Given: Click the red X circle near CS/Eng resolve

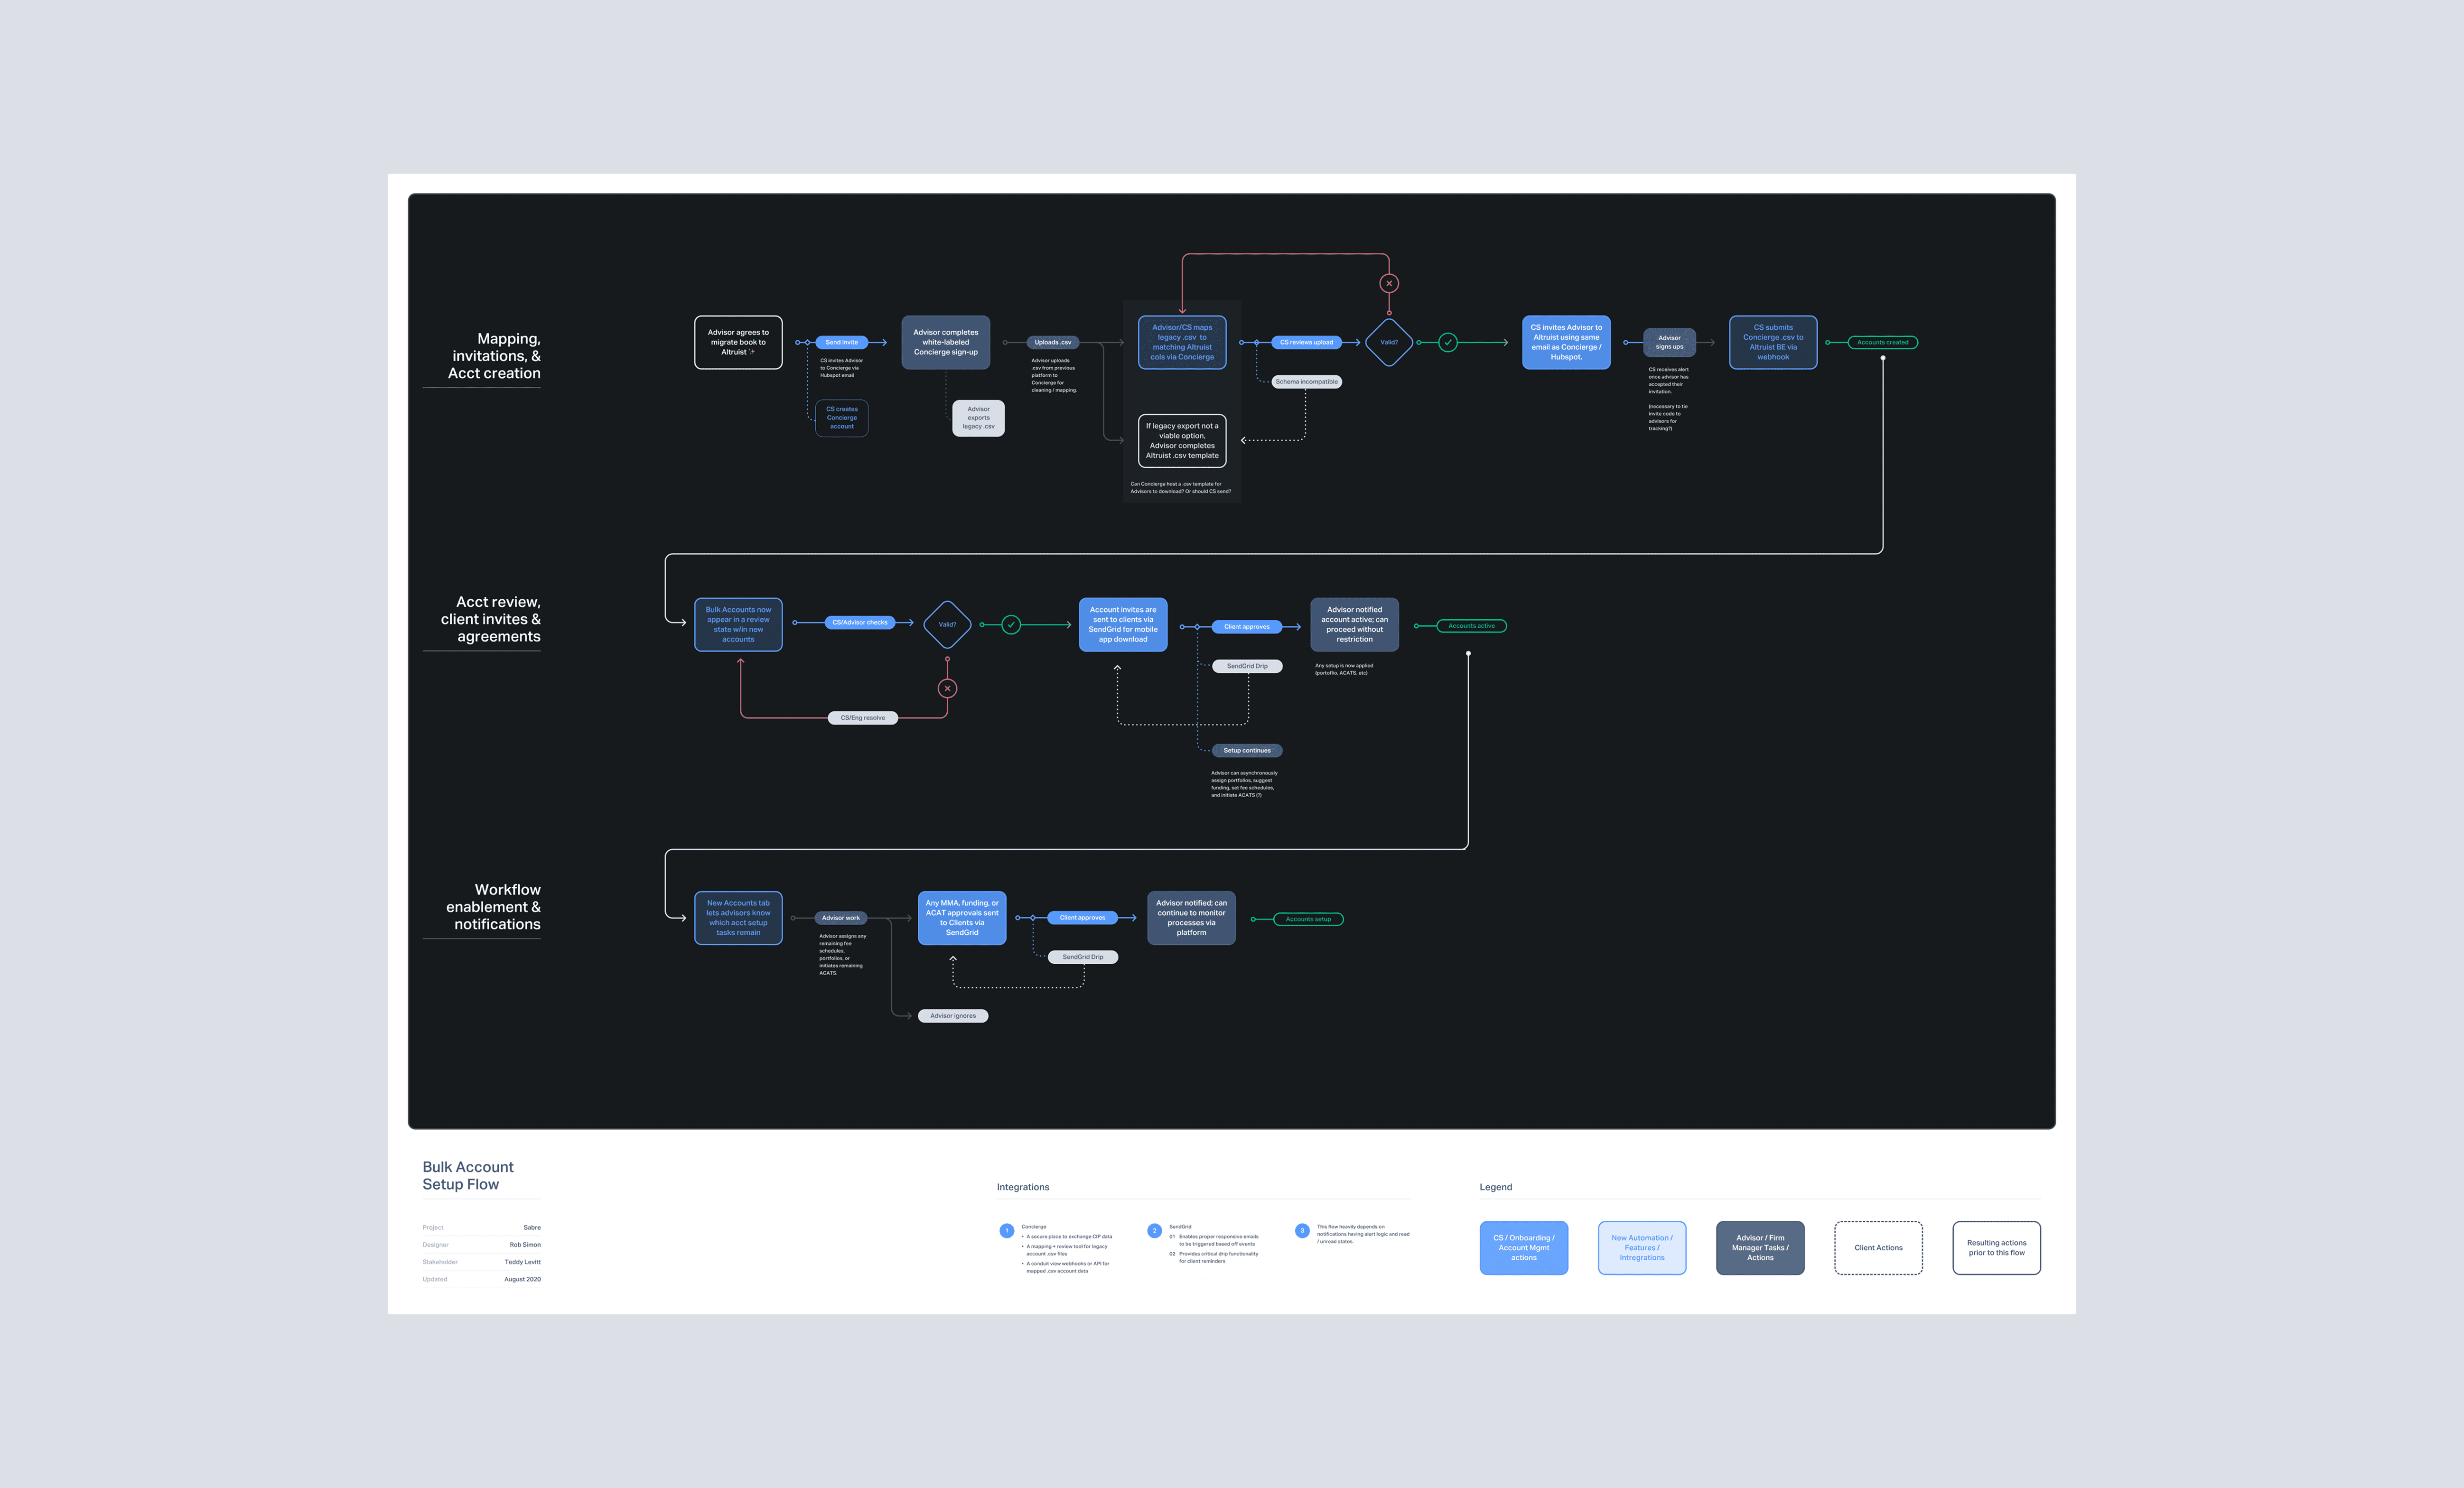Looking at the screenshot, I should 947,689.
